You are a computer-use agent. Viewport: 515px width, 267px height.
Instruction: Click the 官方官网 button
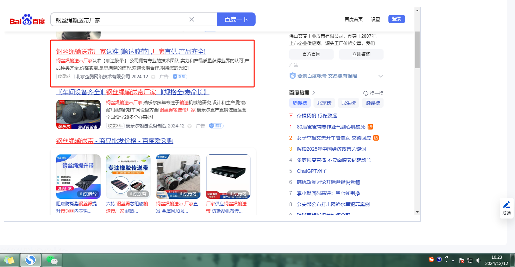pos(311,54)
